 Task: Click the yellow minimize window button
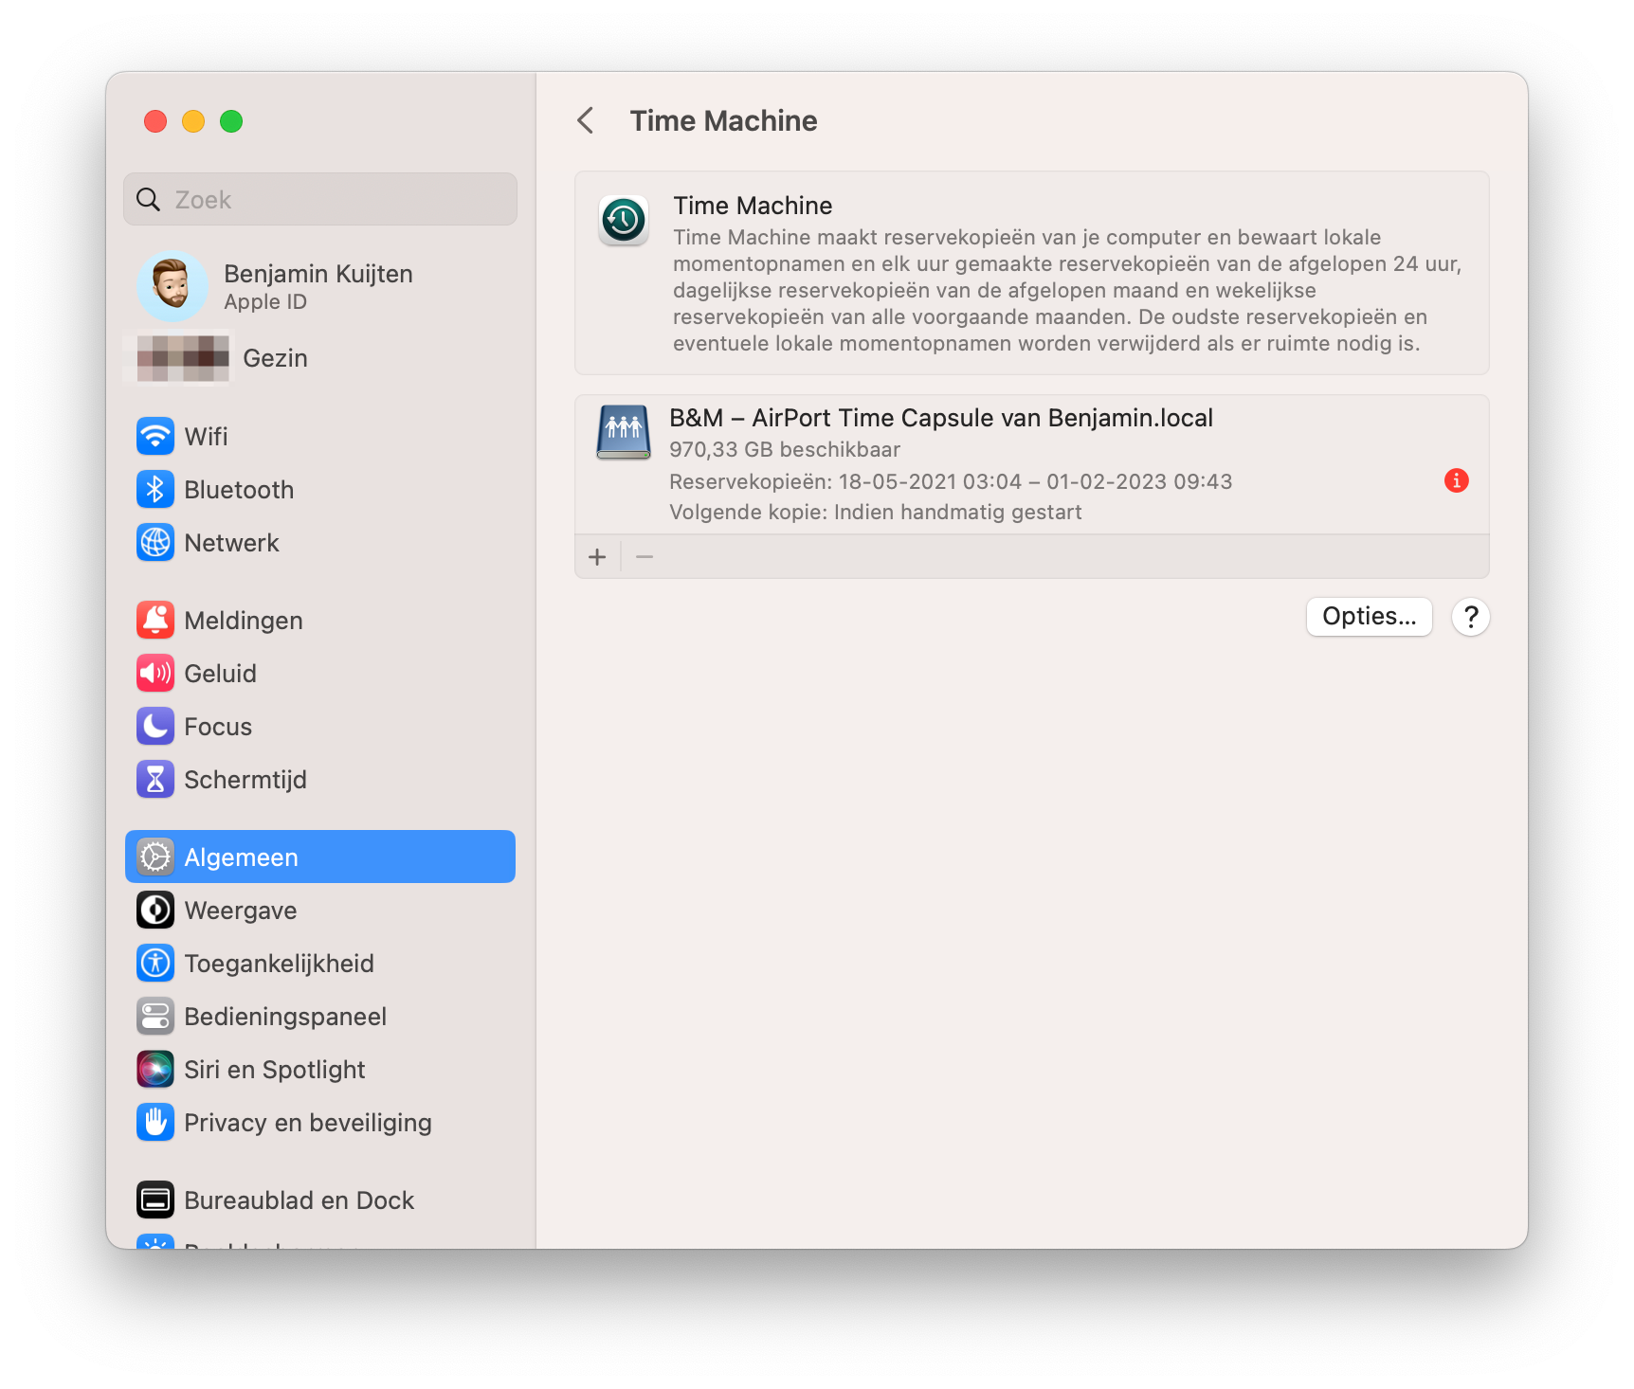[x=193, y=121]
